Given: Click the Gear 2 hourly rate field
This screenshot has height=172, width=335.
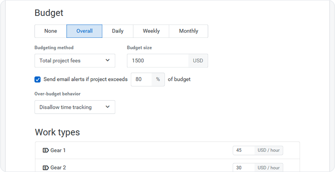Looking at the screenshot, I should [243, 168].
